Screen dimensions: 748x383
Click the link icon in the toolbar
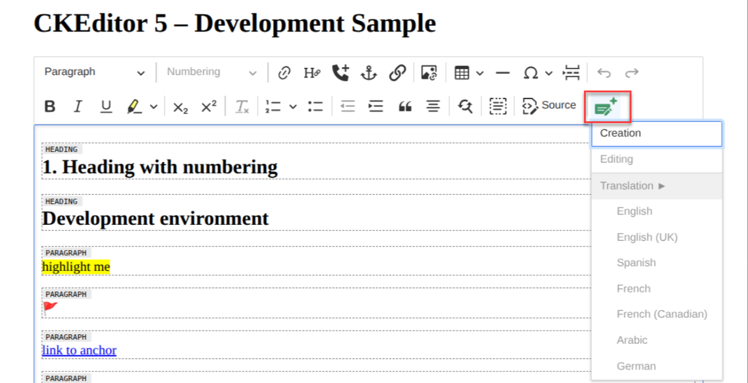(284, 73)
